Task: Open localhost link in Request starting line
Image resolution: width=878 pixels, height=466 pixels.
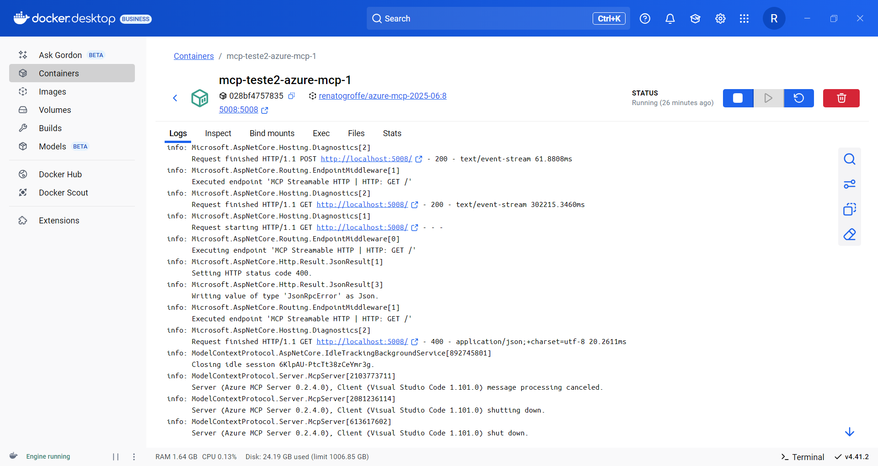Action: click(362, 228)
